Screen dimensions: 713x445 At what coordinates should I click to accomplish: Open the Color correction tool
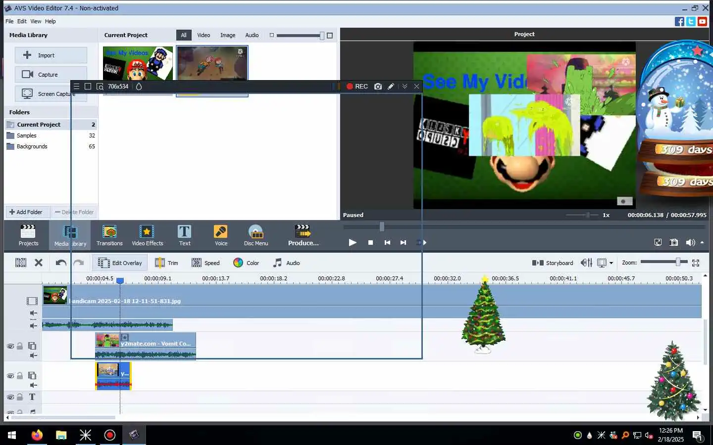pyautogui.click(x=246, y=263)
